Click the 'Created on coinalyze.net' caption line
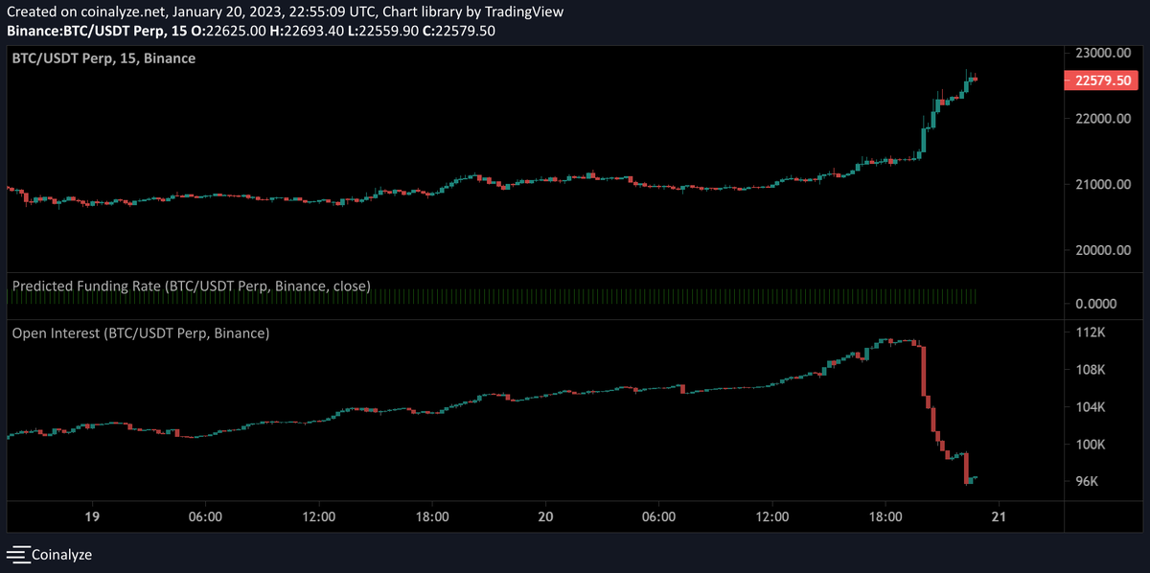Viewport: 1150px width, 573px height. coord(285,12)
